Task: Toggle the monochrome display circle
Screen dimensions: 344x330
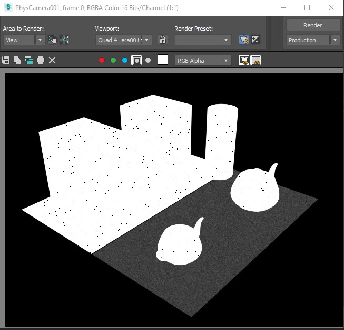Action: 148,60
